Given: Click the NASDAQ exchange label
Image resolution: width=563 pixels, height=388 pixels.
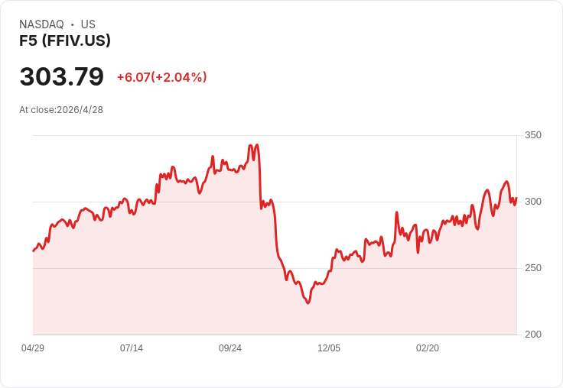Looking at the screenshot, I should (41, 24).
